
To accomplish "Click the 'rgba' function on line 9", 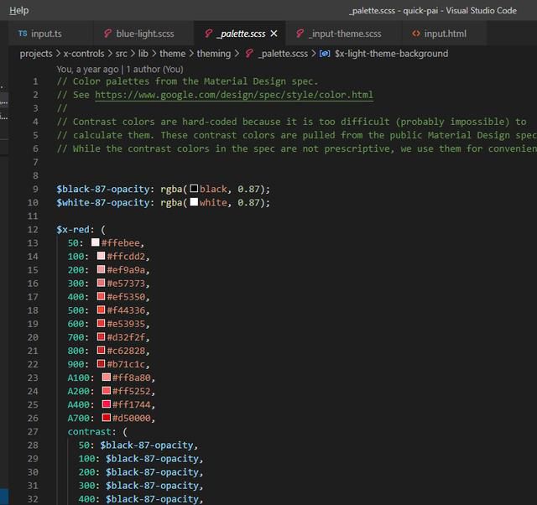I will (171, 189).
